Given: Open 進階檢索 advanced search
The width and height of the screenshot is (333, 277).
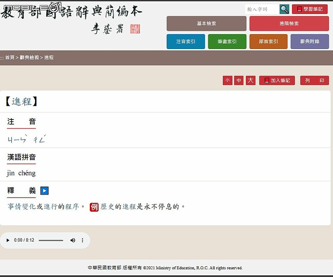Looking at the screenshot, I should click(289, 23).
